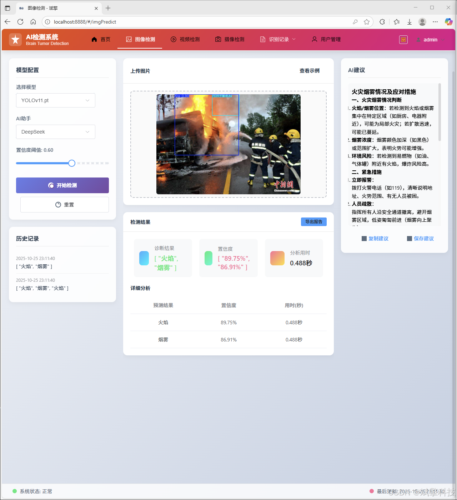Click the home icon beside 首页
The height and width of the screenshot is (500, 457).
[x=94, y=39]
